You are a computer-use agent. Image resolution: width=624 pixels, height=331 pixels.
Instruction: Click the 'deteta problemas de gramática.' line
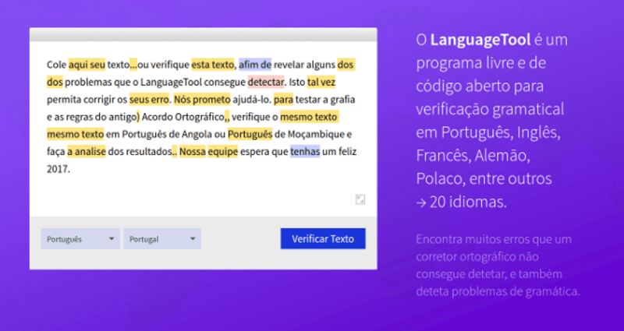click(x=498, y=291)
